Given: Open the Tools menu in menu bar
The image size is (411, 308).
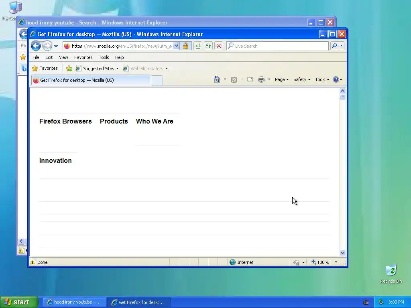Looking at the screenshot, I should tap(104, 57).
